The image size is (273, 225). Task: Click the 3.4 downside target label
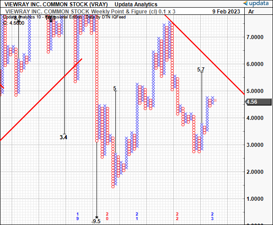63,137
